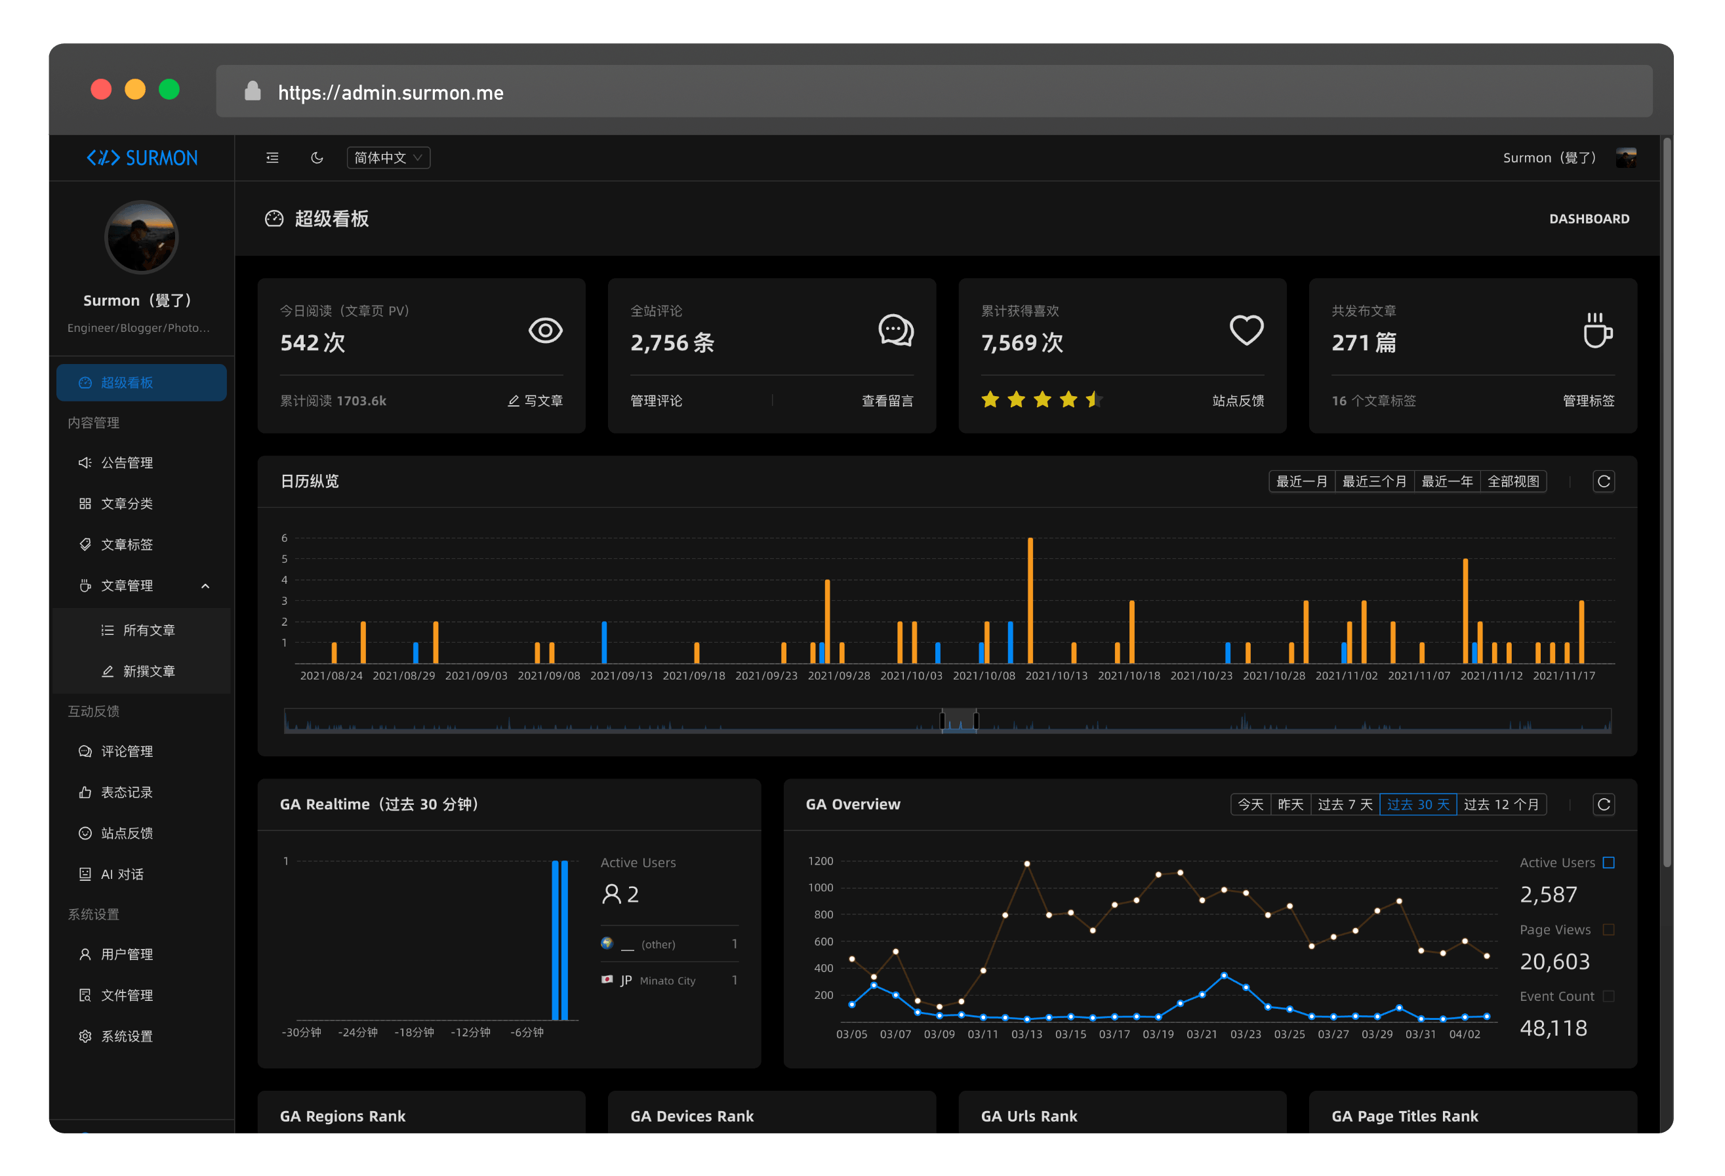Refresh the 日历纵览 calendar chart
Image resolution: width=1725 pixels, height=1176 pixels.
tap(1603, 481)
